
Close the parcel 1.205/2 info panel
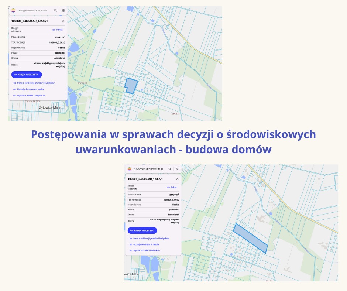point(63,21)
